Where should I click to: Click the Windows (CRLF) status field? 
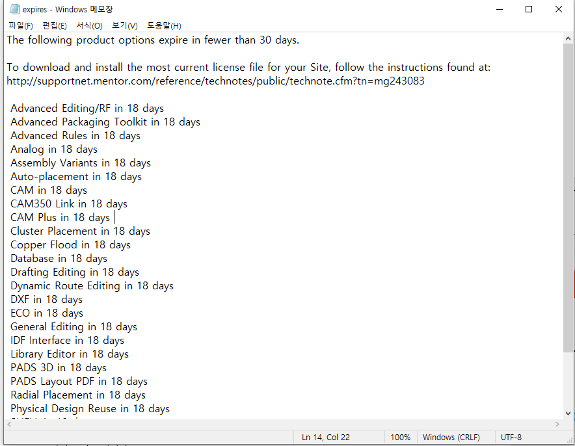[x=453, y=438]
